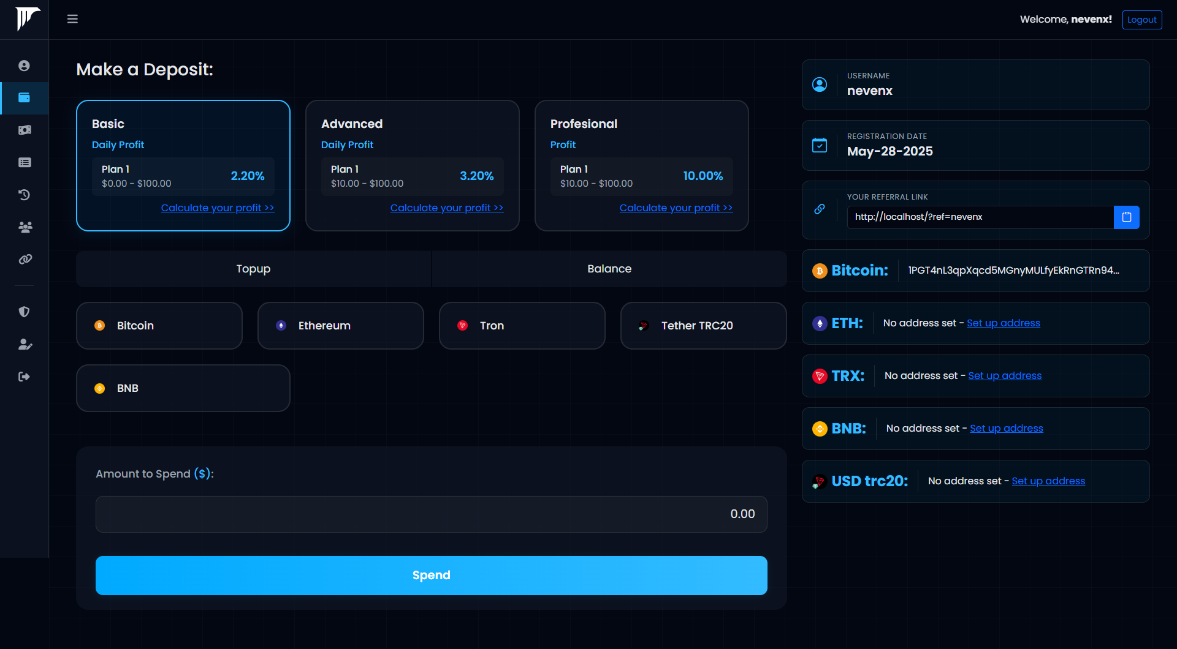The height and width of the screenshot is (649, 1177).
Task: Click the May-28-2025 registration date
Action: click(890, 152)
